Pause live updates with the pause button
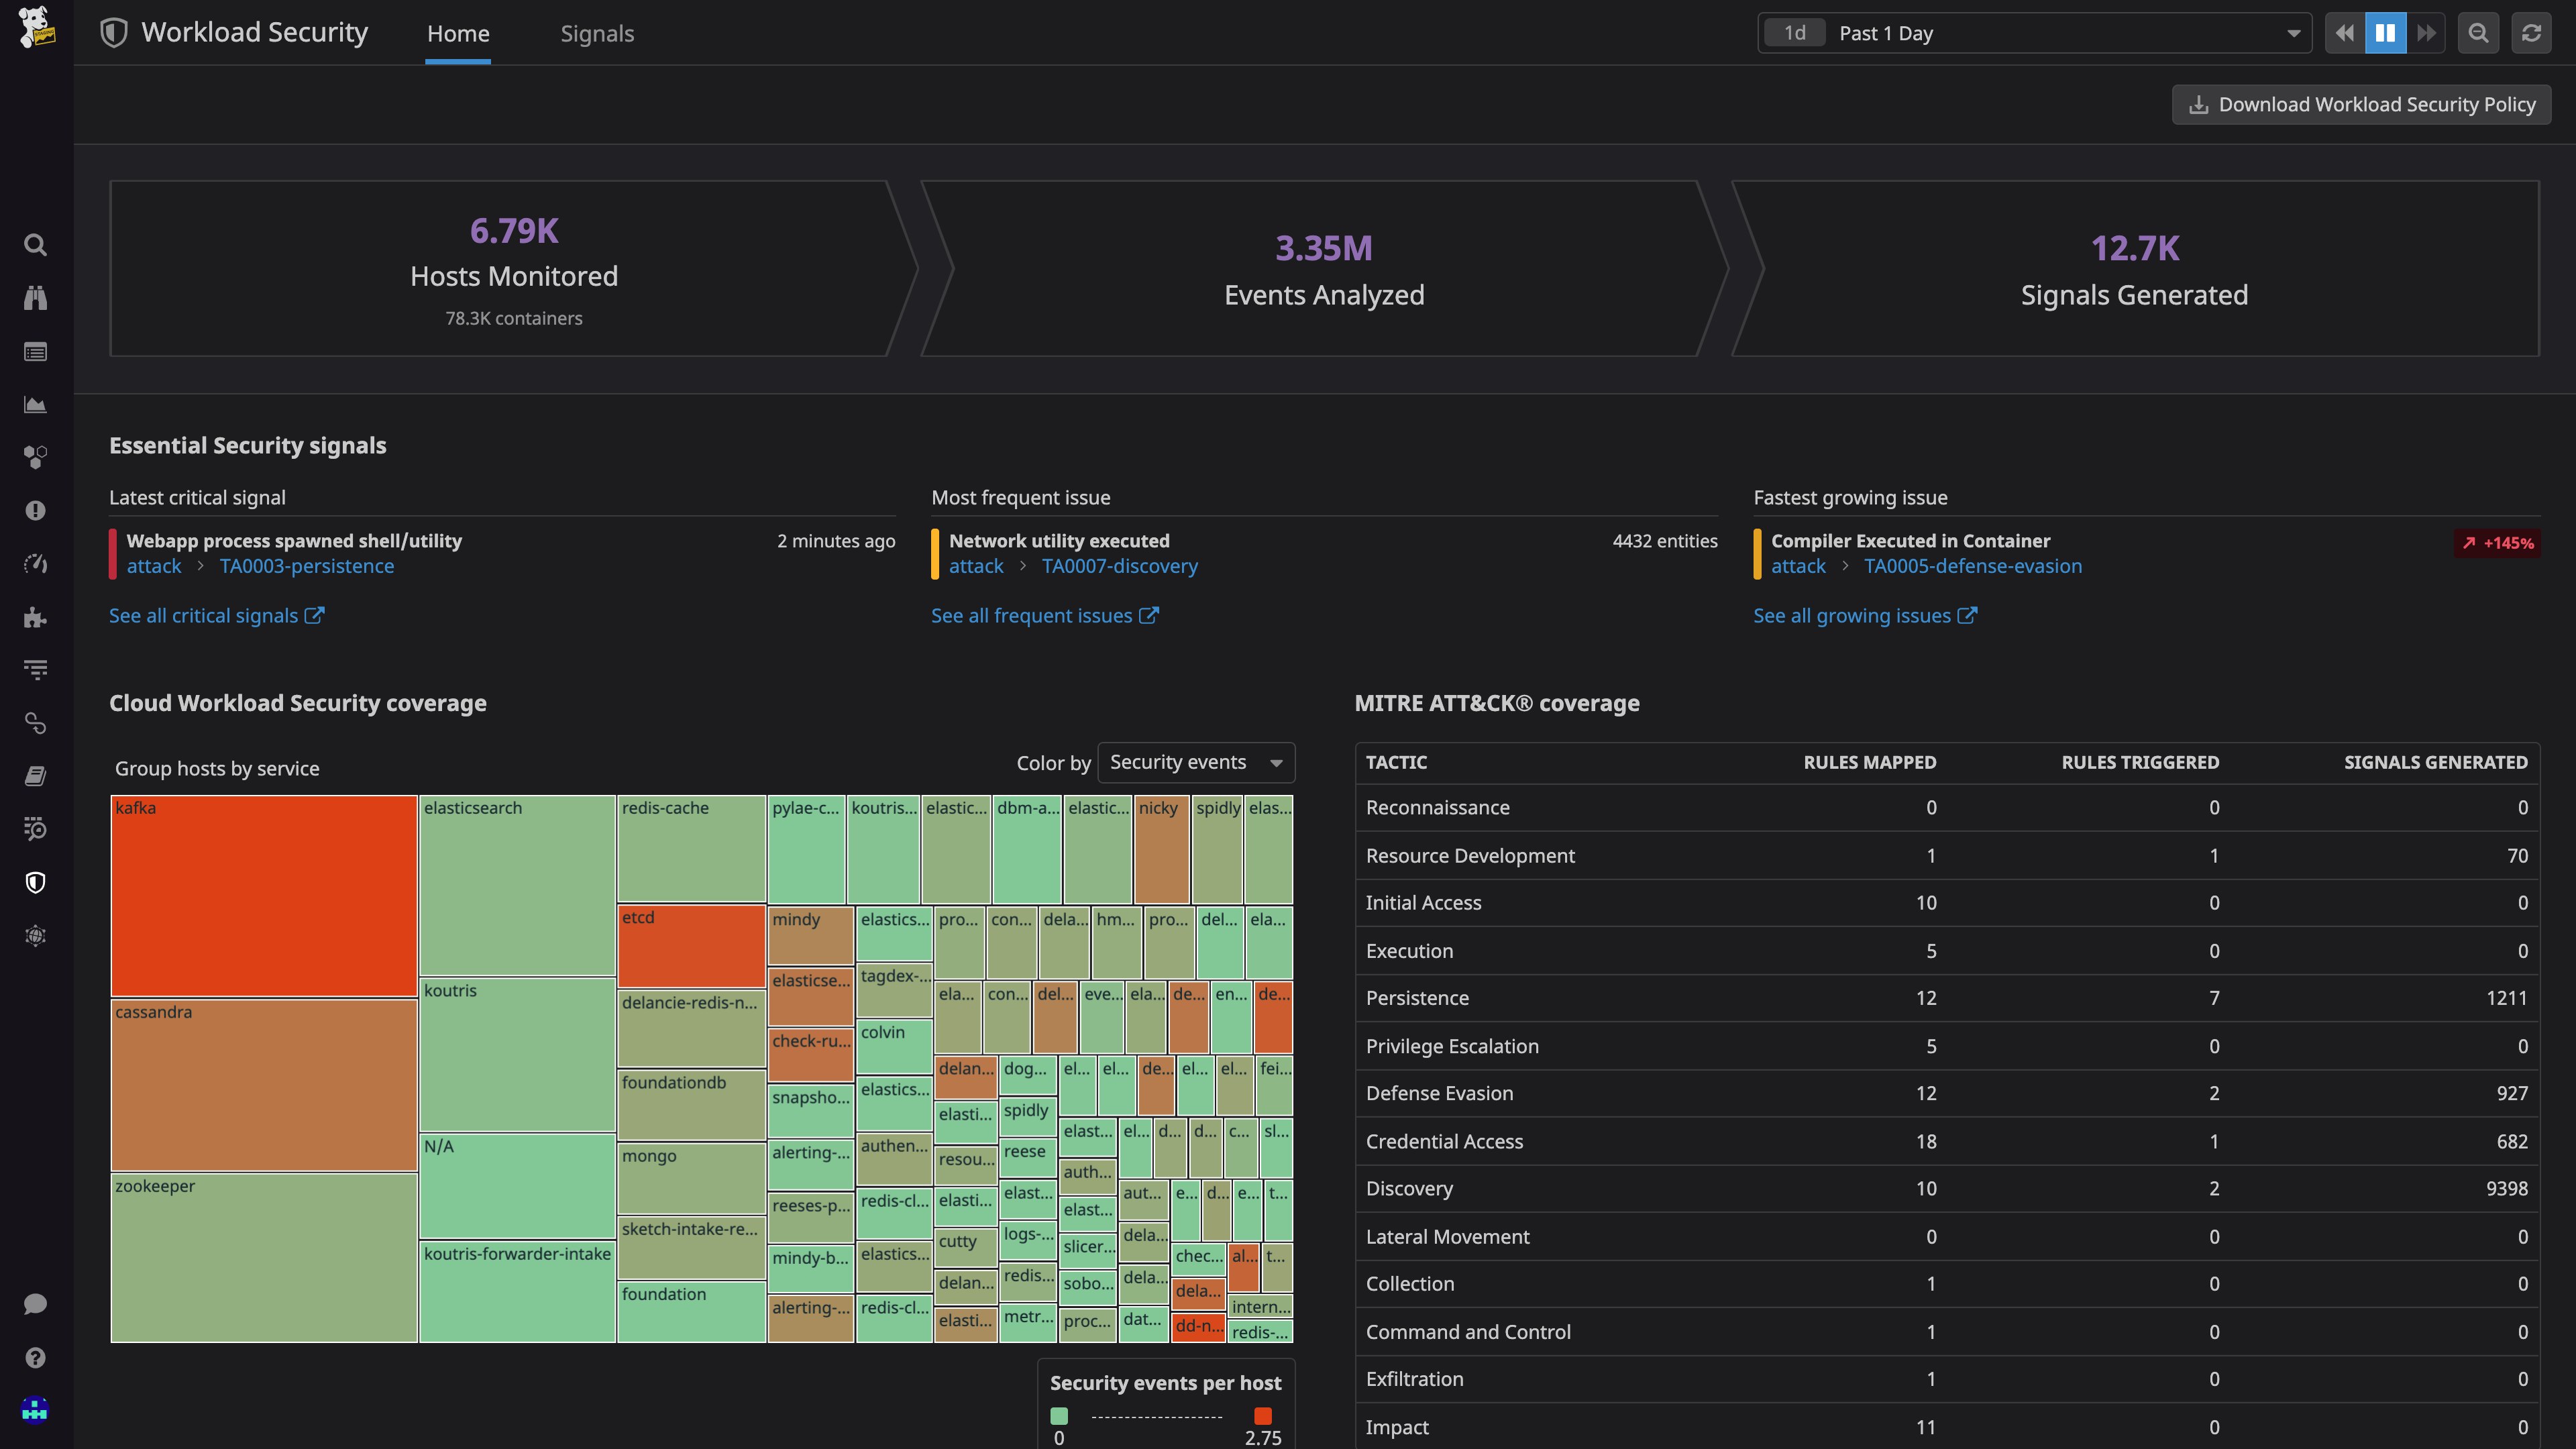Screen dimensions: 2576x1449 click(x=2385, y=33)
